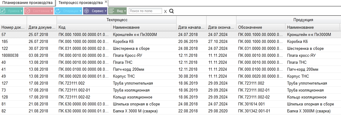
Task: Clear the search field with X
Action: (165, 11)
